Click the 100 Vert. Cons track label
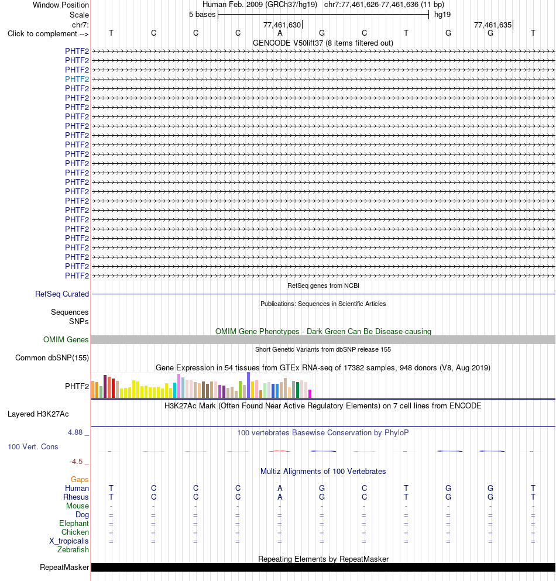The image size is (556, 581). tap(33, 446)
